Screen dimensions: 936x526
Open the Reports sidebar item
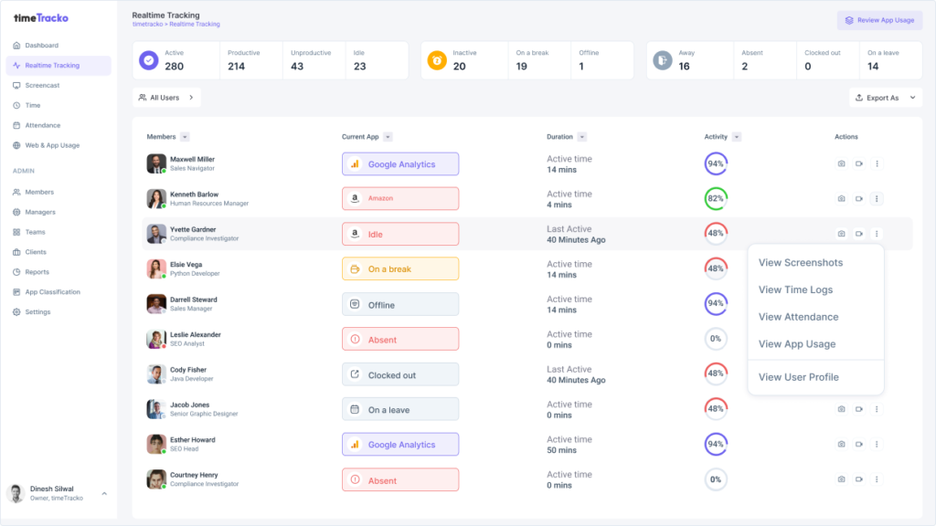click(x=36, y=271)
